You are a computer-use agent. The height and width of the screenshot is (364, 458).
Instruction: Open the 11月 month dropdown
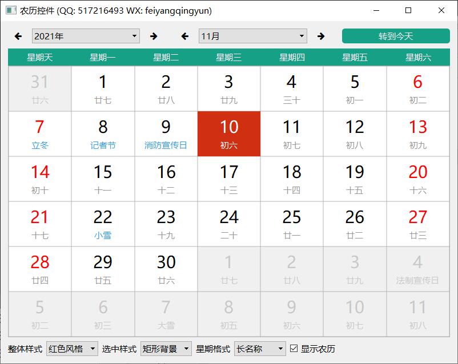click(252, 37)
